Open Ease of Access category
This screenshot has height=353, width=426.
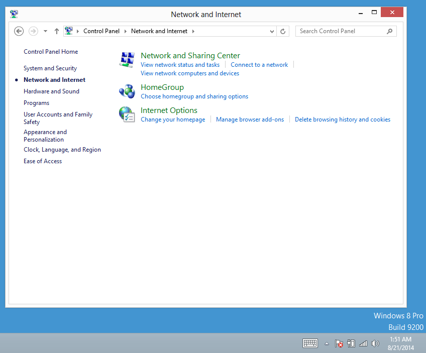click(x=43, y=161)
